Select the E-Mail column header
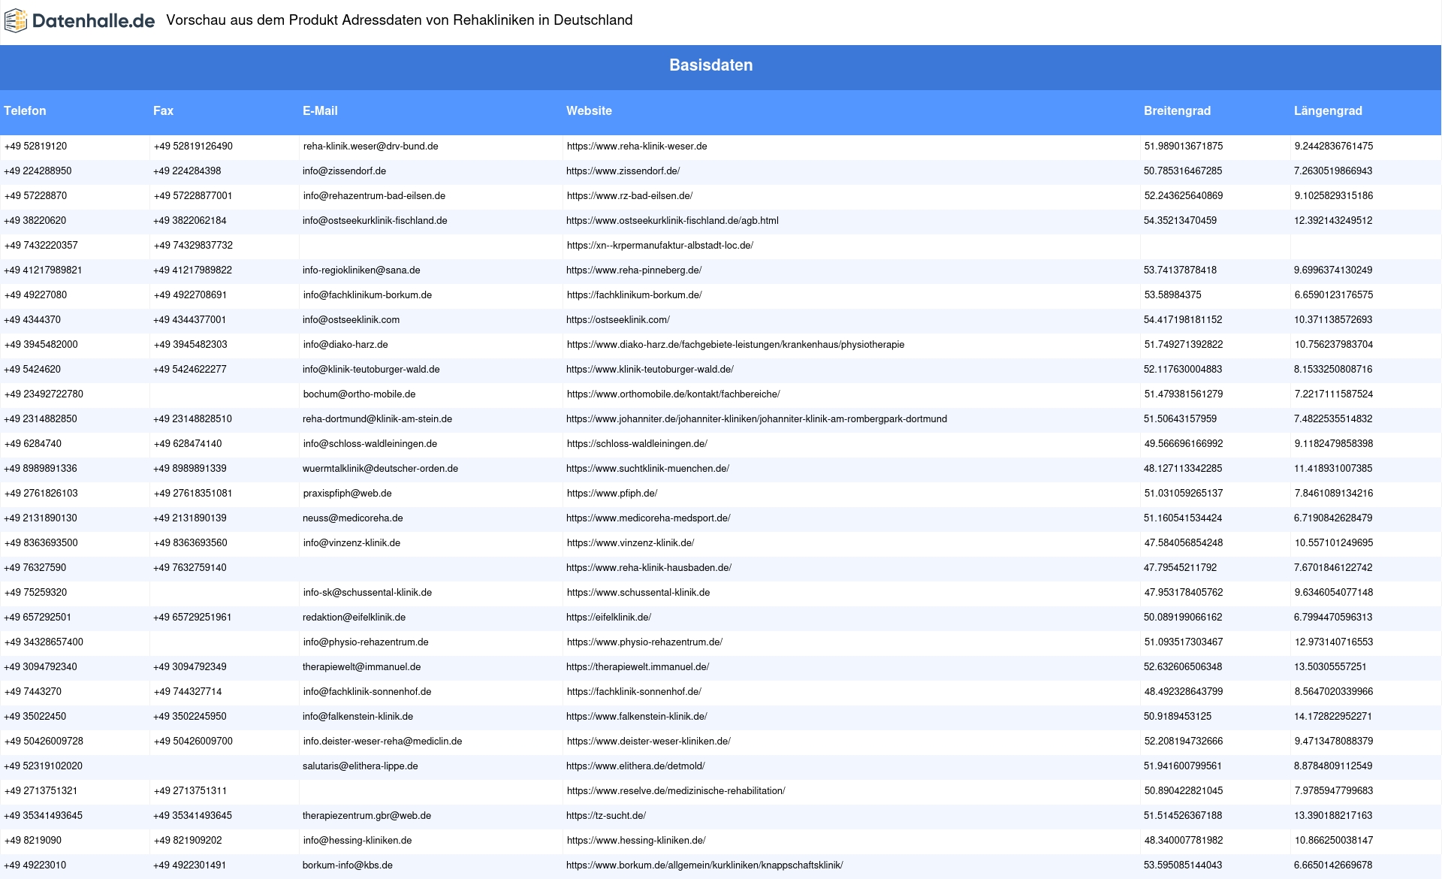The height and width of the screenshot is (879, 1442). click(x=320, y=111)
